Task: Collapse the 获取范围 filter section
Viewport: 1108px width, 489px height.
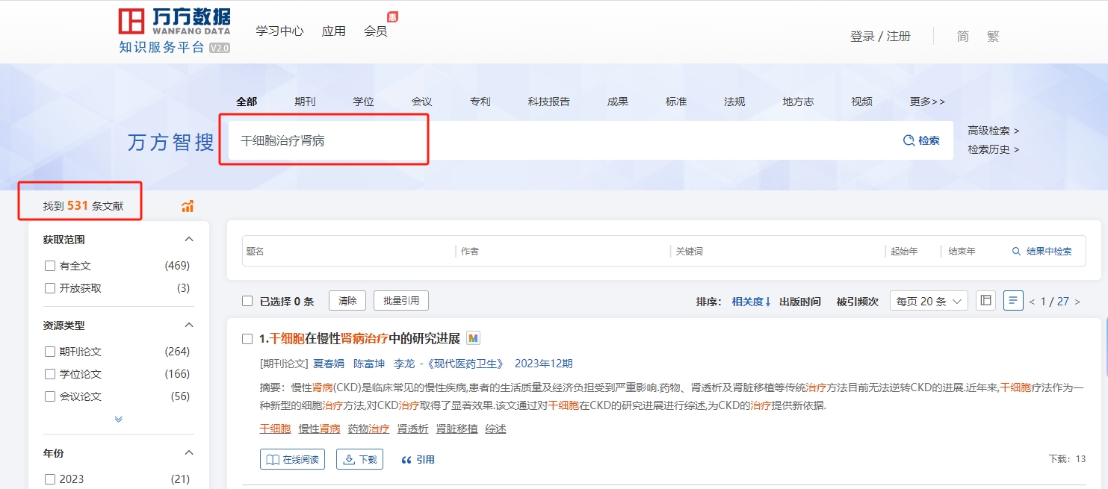Action: [189, 240]
